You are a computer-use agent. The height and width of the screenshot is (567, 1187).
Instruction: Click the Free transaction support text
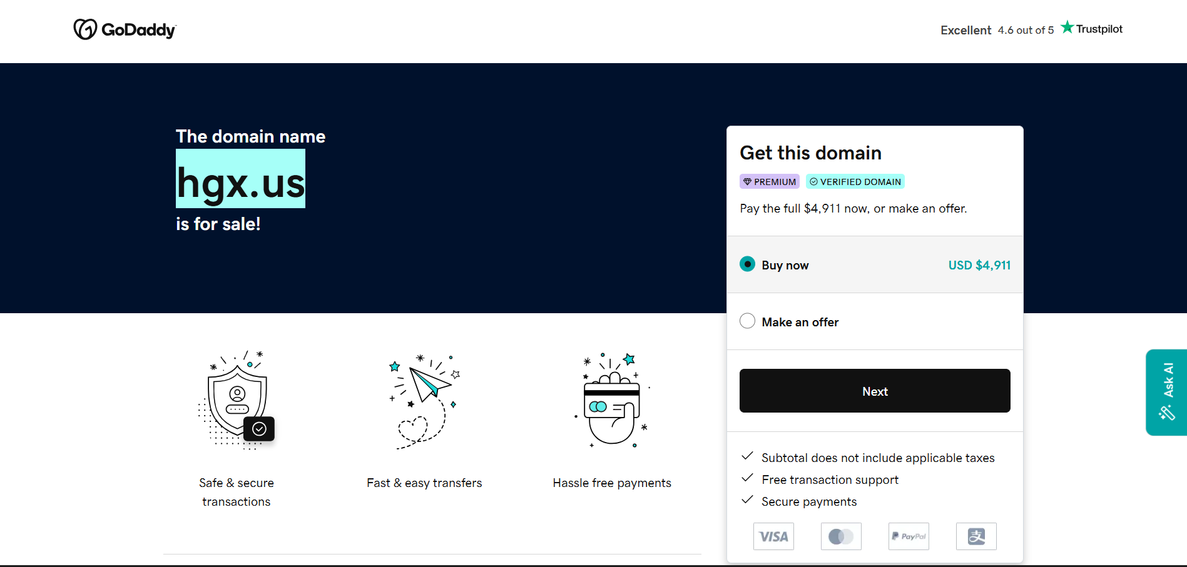[x=830, y=479]
